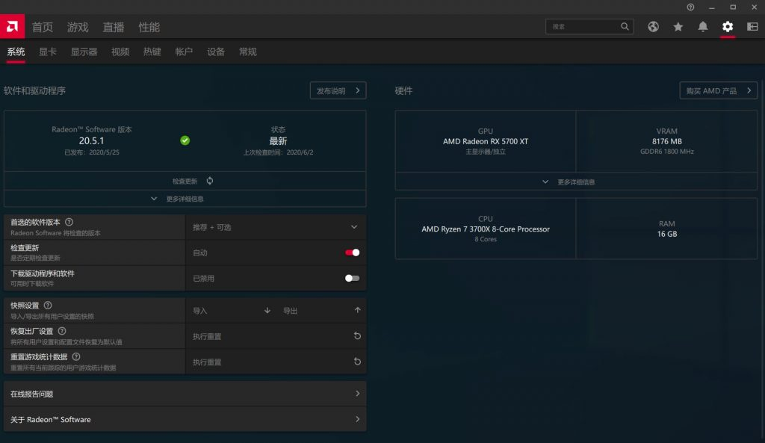
Task: Open notifications bell icon
Action: 702,27
